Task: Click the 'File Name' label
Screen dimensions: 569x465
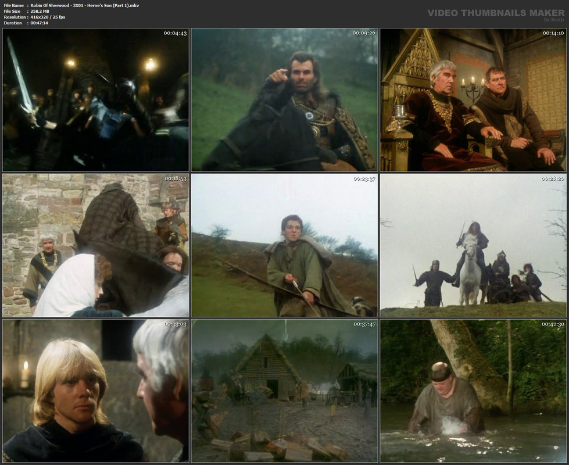Action: (14, 5)
